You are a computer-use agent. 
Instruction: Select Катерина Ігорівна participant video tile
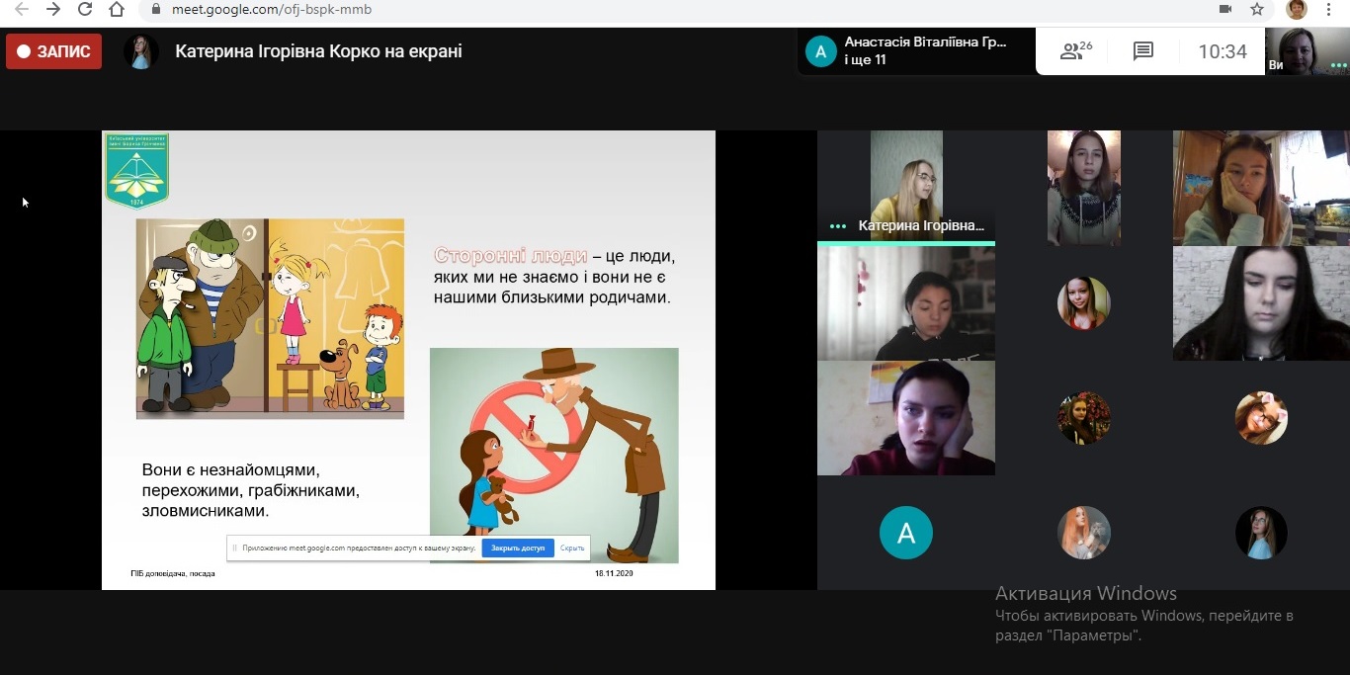pyautogui.click(x=905, y=186)
